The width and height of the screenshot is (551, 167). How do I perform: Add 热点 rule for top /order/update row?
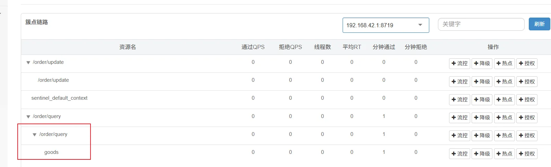[504, 63]
